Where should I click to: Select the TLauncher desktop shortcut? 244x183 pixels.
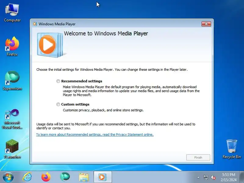pos(12,149)
